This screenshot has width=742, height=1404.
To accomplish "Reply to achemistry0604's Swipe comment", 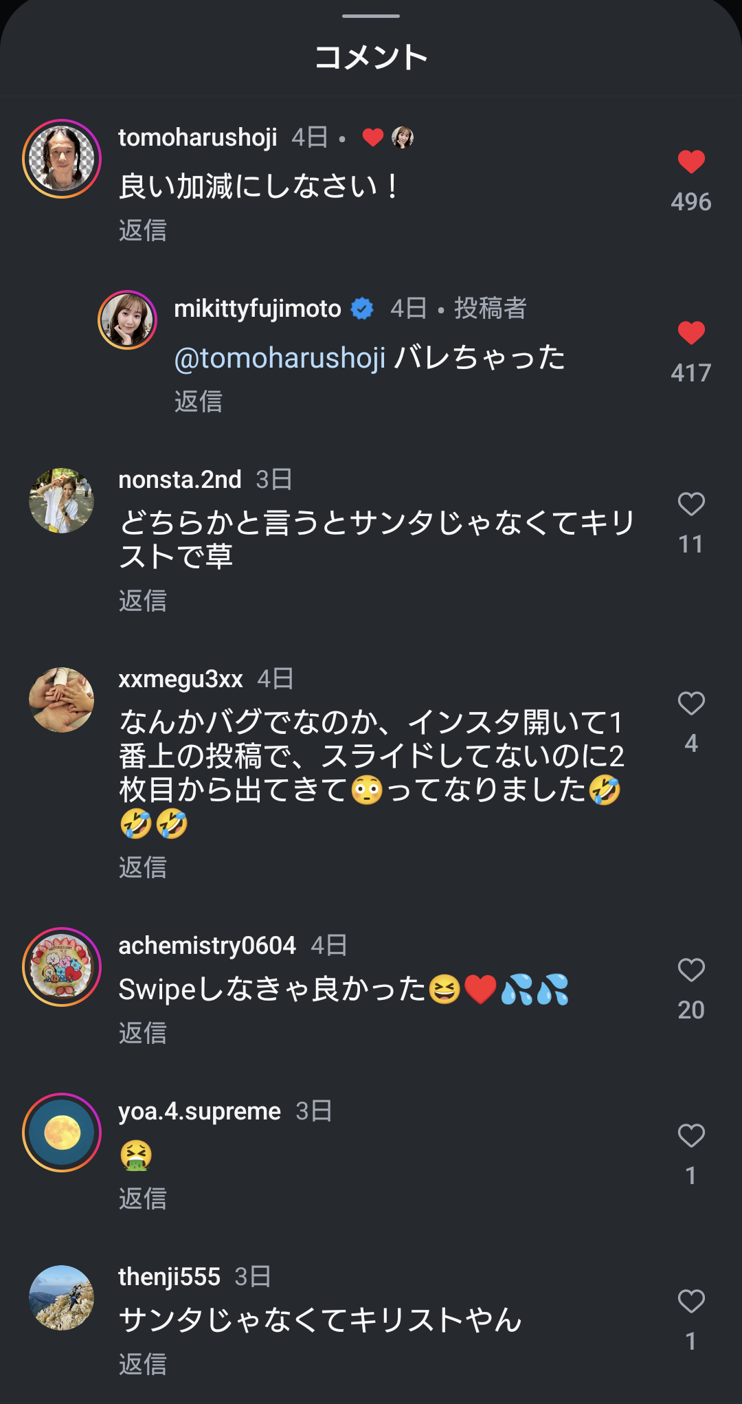I will [x=143, y=1033].
